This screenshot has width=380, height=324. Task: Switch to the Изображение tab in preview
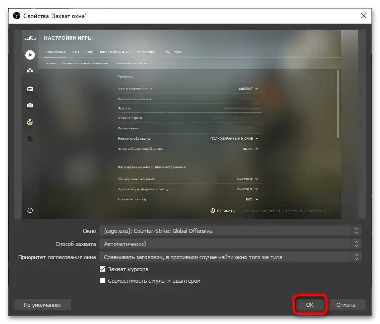(x=55, y=52)
